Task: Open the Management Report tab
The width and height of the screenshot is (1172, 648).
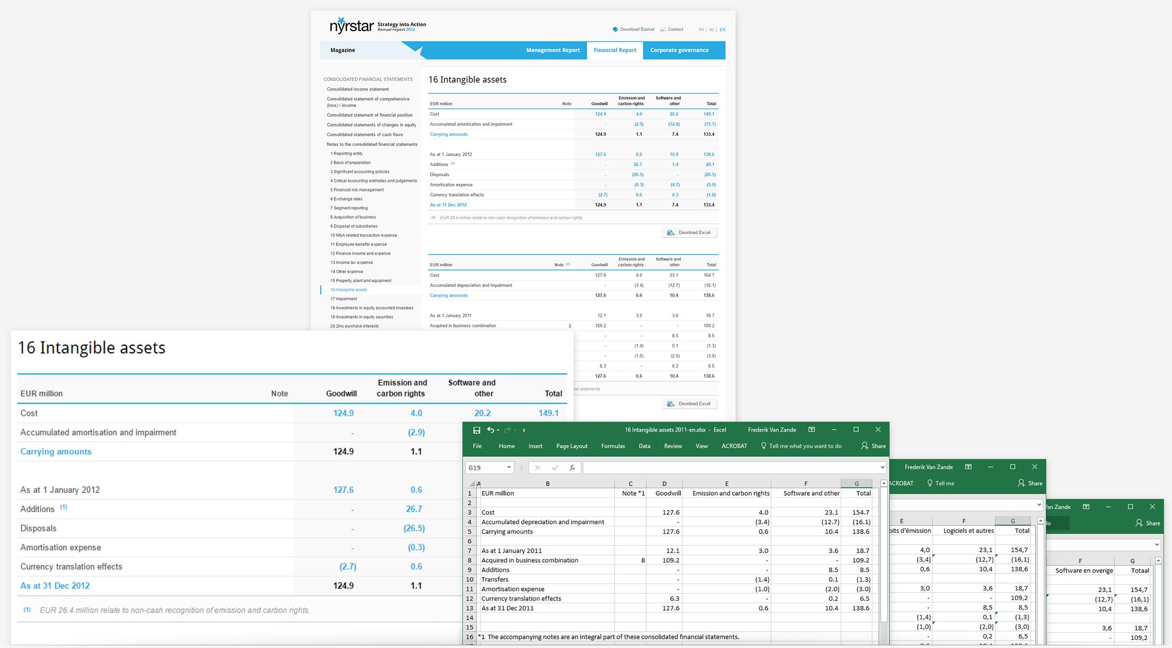Action: (x=553, y=50)
